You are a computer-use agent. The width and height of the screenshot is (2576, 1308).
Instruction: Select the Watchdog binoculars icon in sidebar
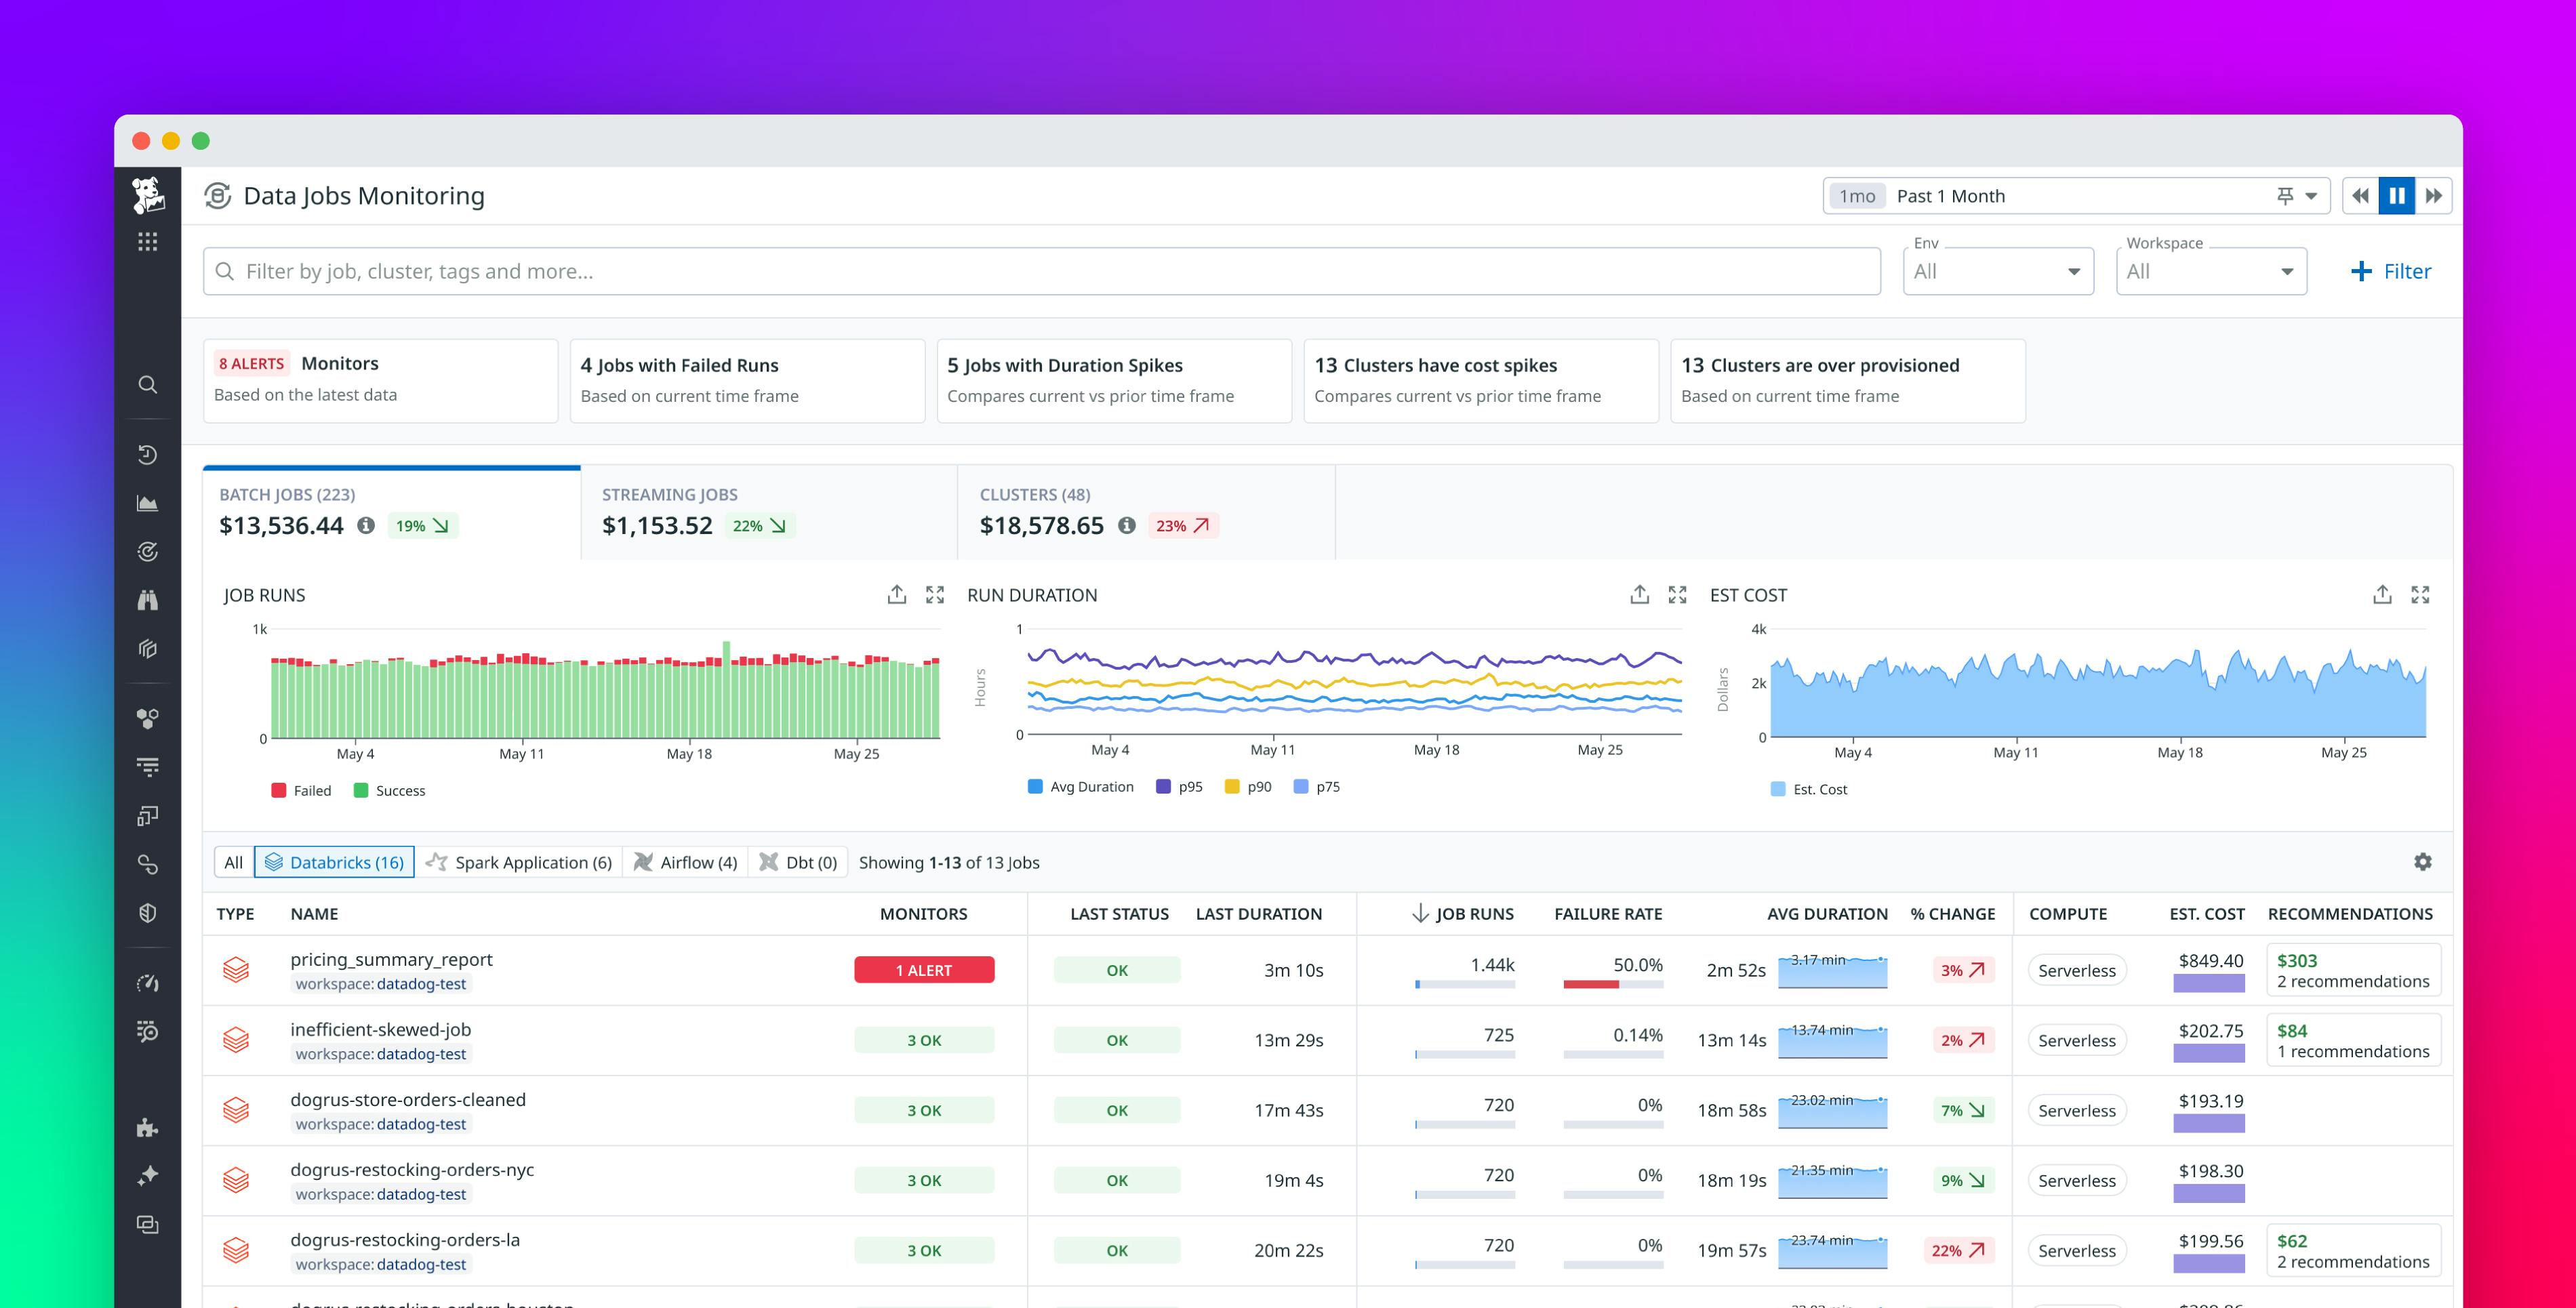pos(148,600)
